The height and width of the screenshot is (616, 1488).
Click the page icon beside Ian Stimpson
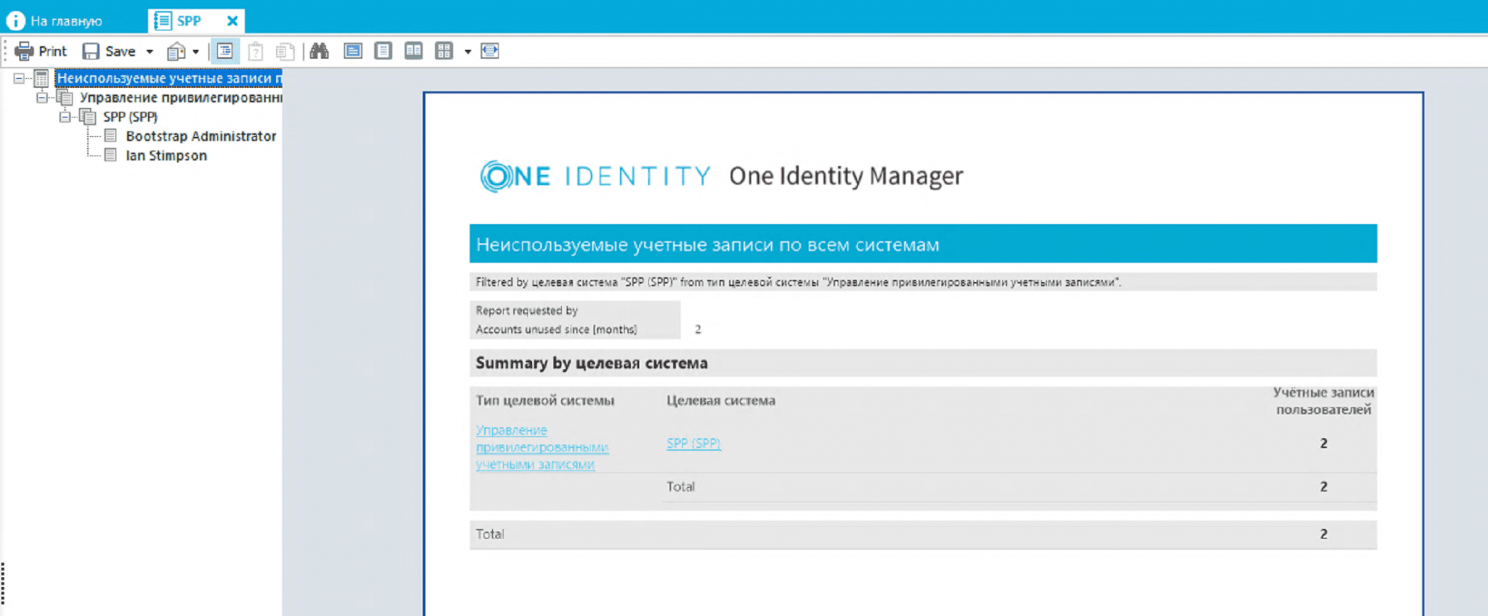click(111, 155)
